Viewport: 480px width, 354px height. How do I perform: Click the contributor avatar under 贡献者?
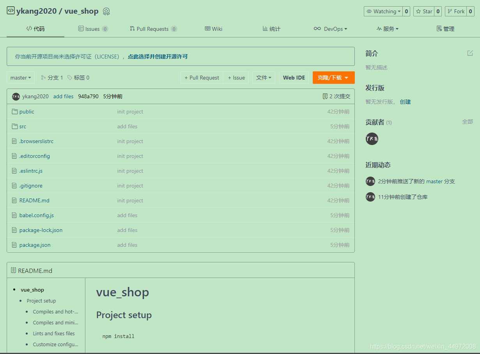(372, 138)
